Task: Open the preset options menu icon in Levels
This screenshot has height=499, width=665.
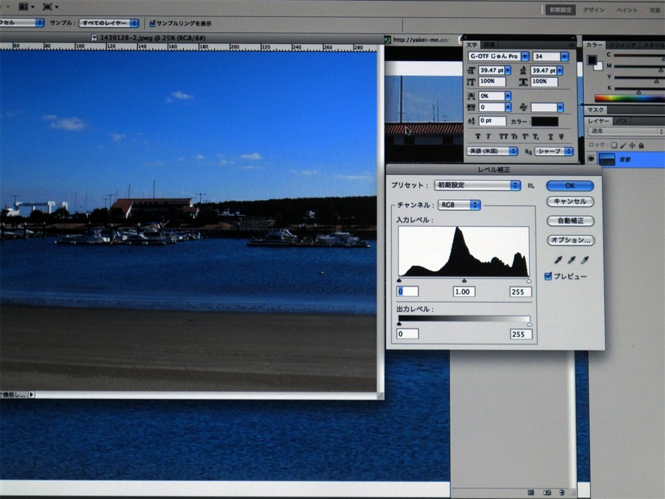Action: [531, 185]
